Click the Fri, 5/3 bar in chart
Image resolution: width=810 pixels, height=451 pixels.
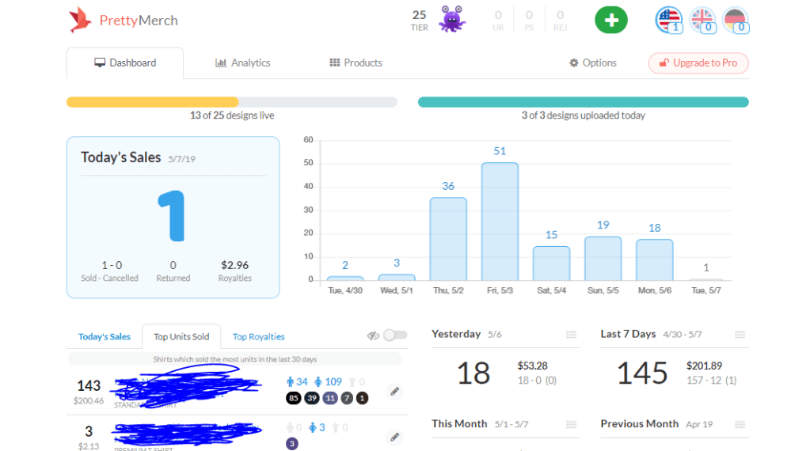point(500,222)
